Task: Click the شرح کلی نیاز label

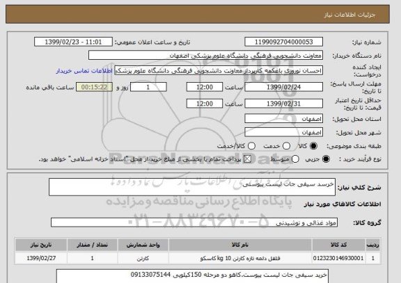Action: pos(359,188)
